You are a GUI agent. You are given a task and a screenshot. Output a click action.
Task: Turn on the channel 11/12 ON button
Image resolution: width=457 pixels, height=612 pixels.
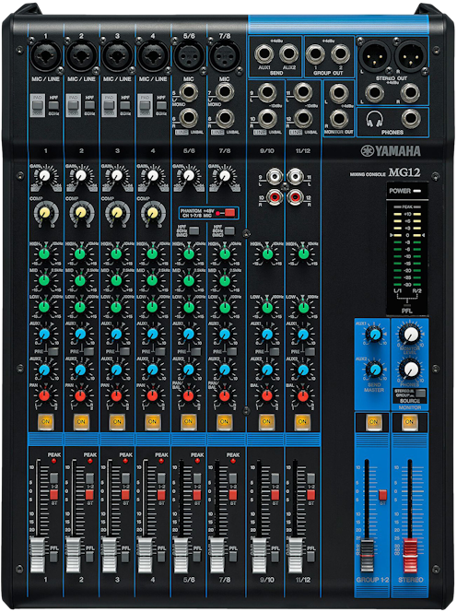point(302,421)
